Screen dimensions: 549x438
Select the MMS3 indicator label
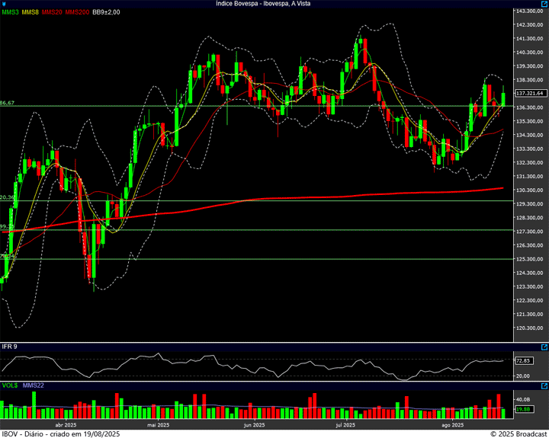(10, 12)
